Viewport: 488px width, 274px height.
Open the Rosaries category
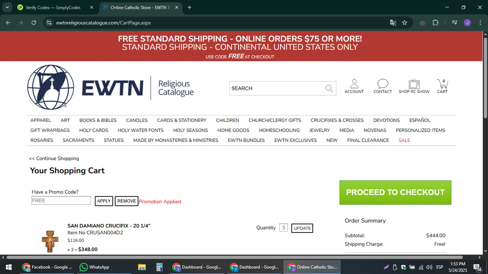[42, 140]
